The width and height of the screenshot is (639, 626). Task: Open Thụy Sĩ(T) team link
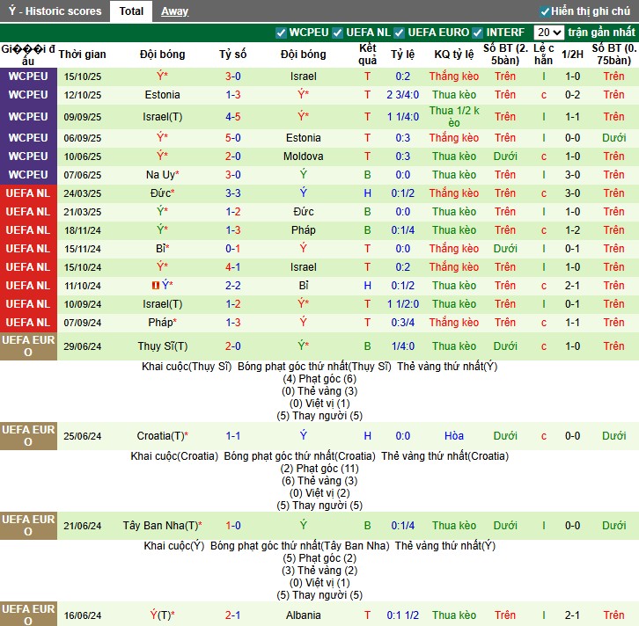[x=162, y=346]
